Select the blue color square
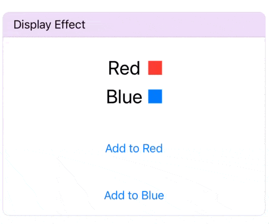Viewport: 269px width, 224px height. 155,96
